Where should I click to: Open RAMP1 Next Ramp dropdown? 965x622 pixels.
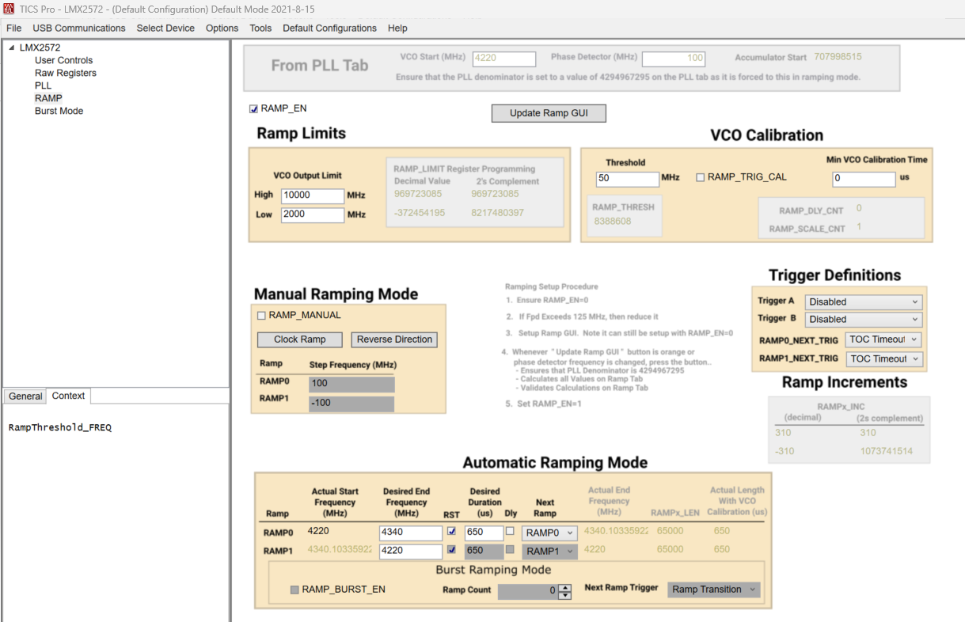pos(549,552)
